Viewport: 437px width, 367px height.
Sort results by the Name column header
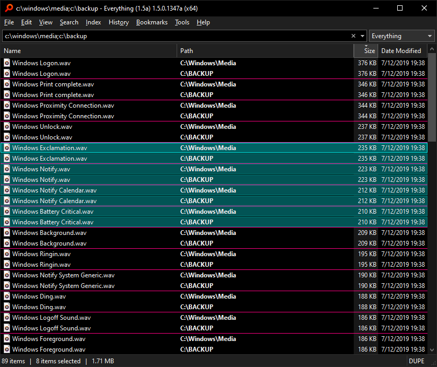point(89,51)
